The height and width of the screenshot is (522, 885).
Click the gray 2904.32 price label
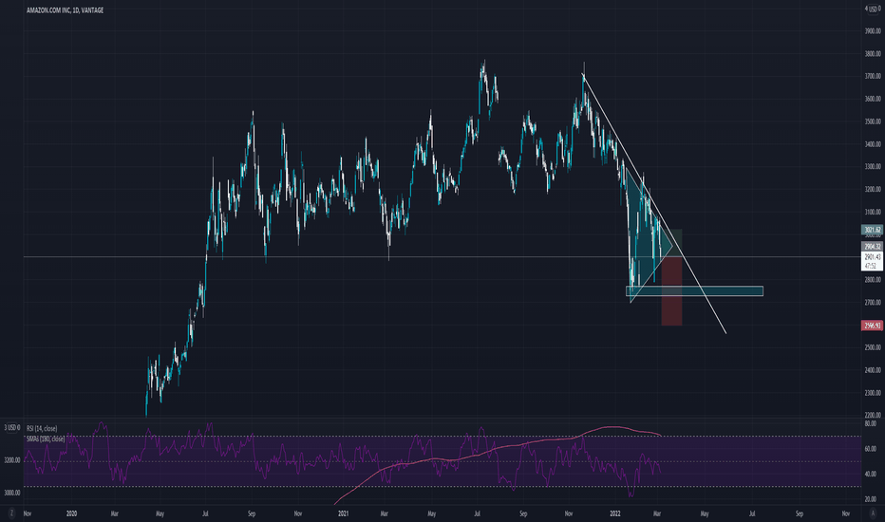(x=872, y=247)
